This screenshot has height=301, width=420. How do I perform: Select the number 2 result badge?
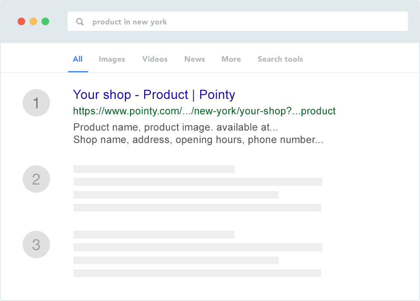tap(36, 179)
